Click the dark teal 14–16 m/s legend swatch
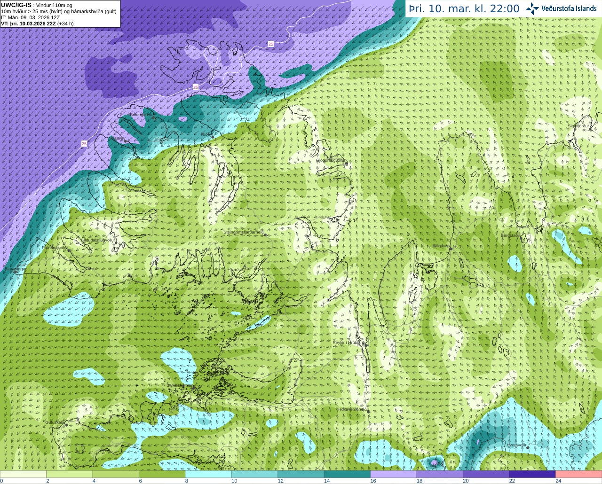 [x=348, y=474]
